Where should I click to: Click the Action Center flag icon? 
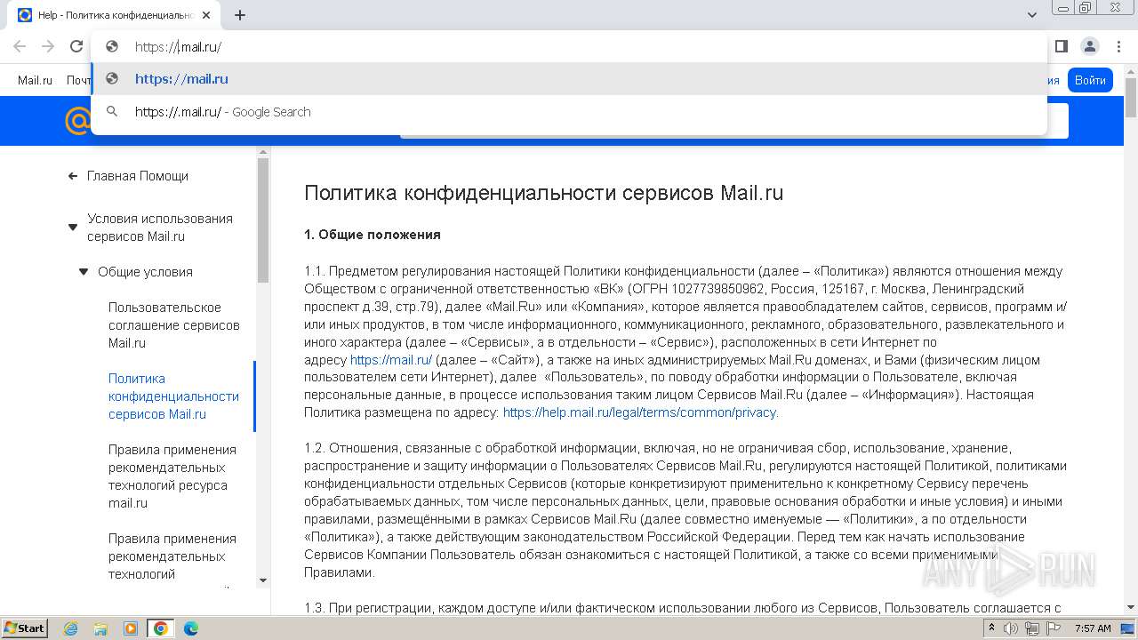click(1052, 628)
